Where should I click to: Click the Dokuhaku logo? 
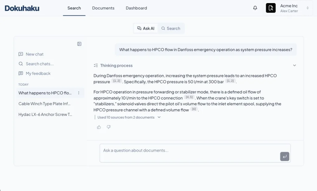tap(22, 8)
